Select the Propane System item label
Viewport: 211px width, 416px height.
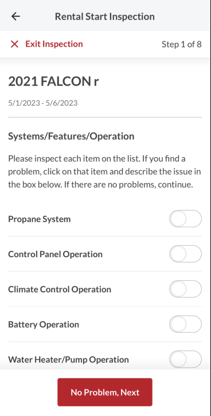click(40, 219)
